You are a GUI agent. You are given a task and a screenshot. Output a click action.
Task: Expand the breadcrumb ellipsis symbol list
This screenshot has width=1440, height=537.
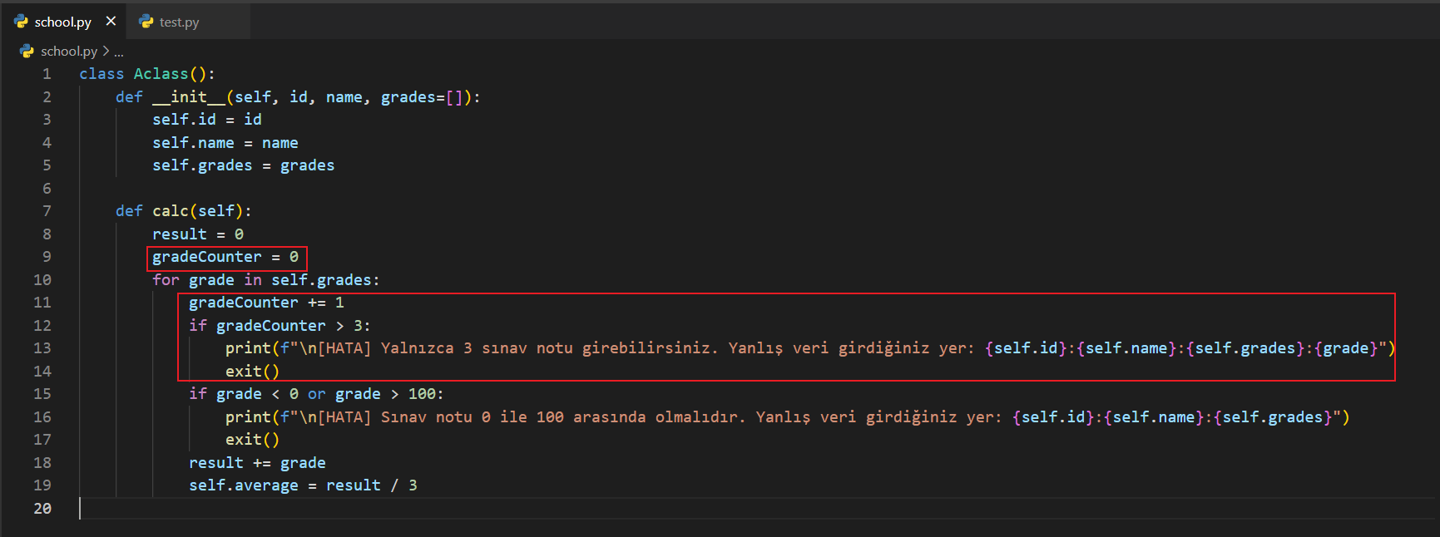[119, 52]
